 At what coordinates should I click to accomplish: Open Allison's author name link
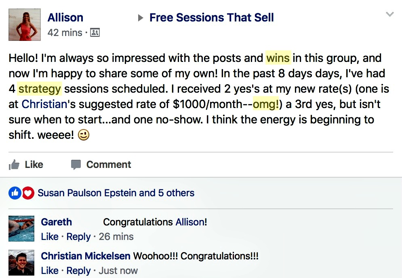(65, 17)
